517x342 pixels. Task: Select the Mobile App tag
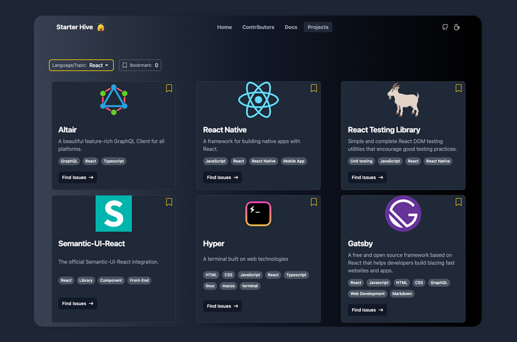tap(294, 161)
